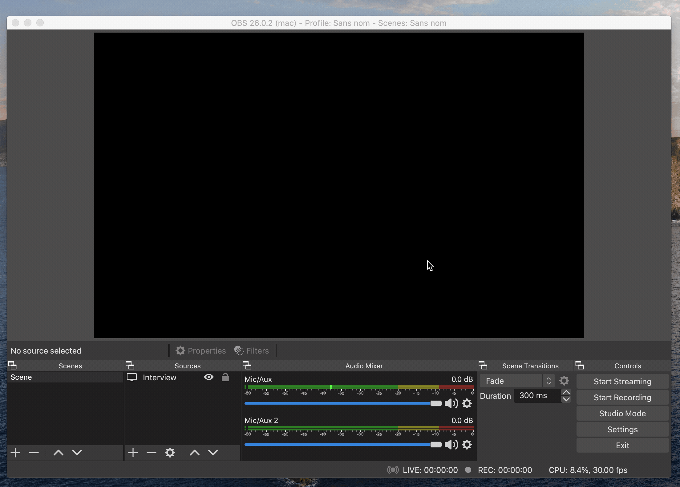Undock the Audio Mixer panel
This screenshot has height=487, width=680.
pos(247,366)
